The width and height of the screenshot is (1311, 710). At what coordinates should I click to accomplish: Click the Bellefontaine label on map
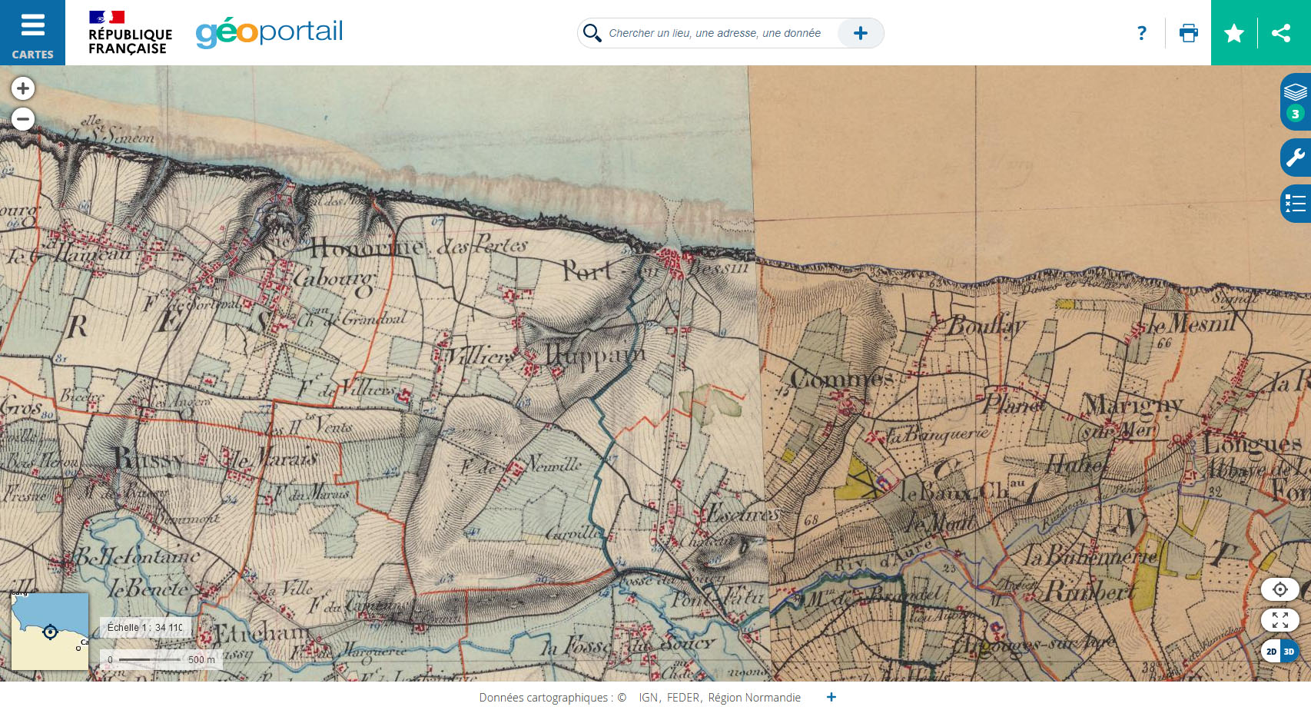click(137, 556)
